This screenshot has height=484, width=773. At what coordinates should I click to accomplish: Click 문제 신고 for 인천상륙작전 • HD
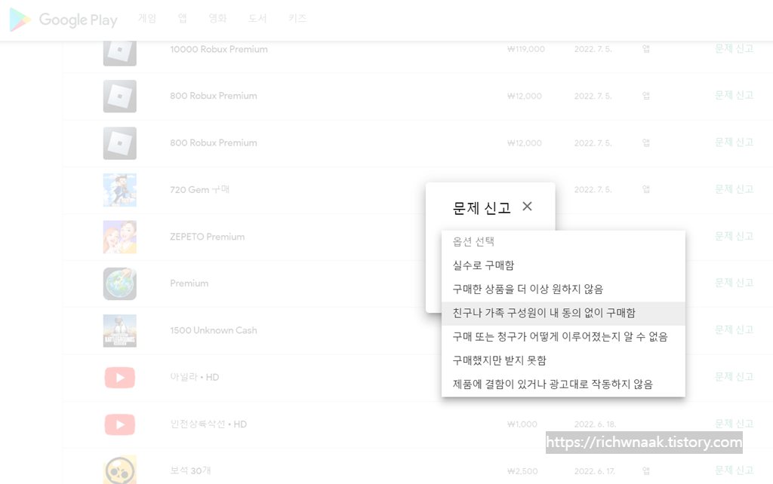pos(734,424)
